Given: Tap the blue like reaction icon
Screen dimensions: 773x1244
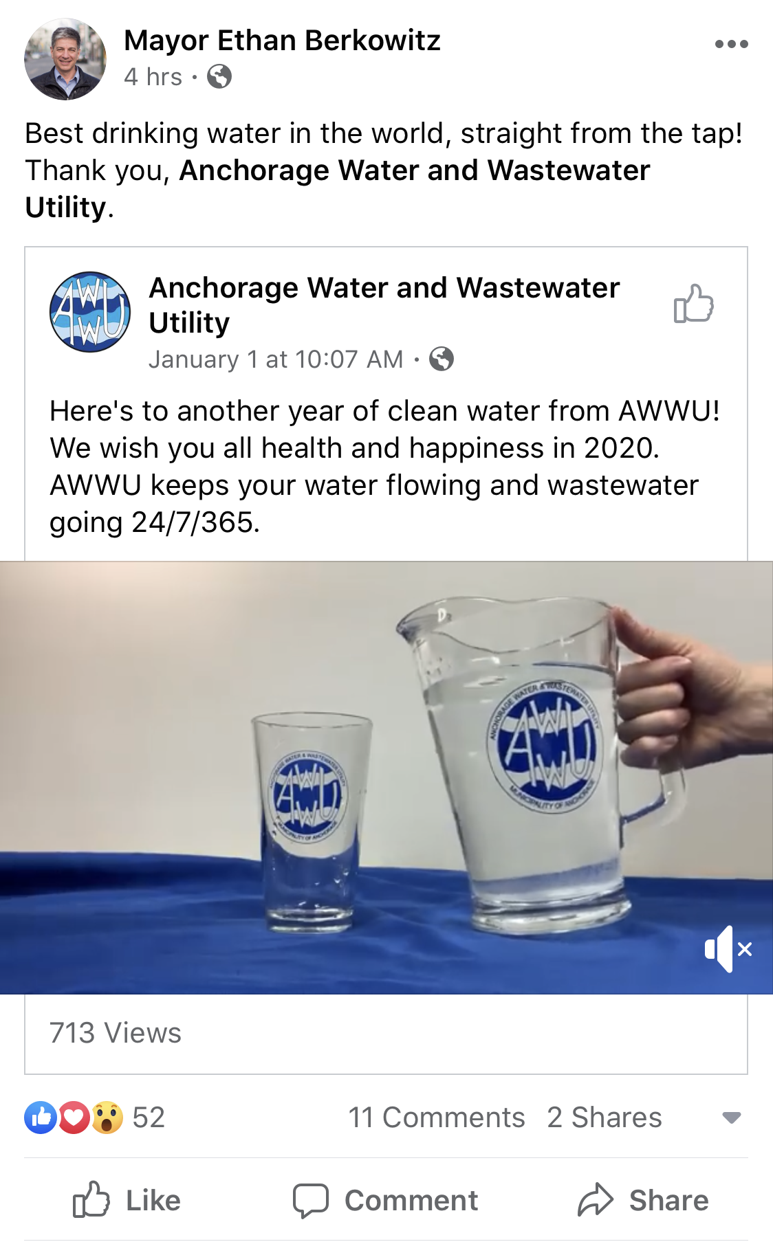Looking at the screenshot, I should pos(41,1118).
